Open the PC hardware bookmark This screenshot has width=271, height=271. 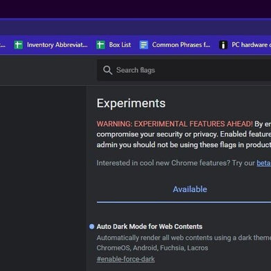[x=245, y=44]
